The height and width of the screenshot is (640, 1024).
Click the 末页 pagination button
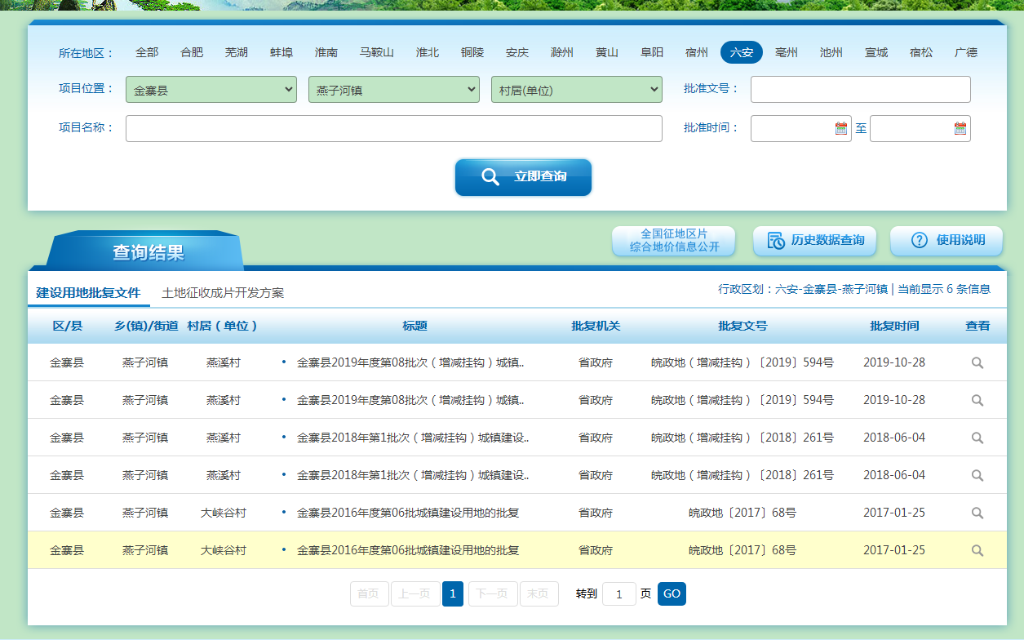pos(539,593)
